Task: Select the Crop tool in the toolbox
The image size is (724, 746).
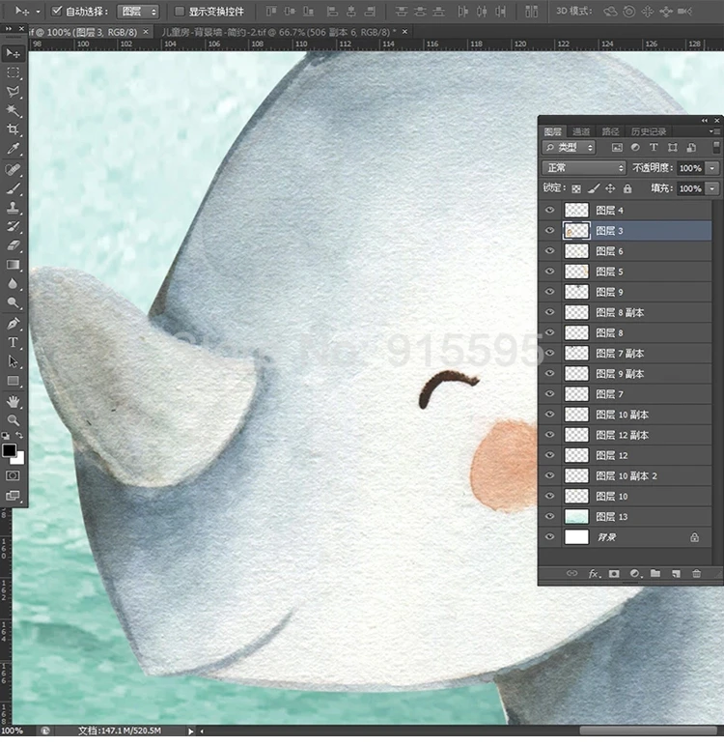Action: tap(14, 130)
